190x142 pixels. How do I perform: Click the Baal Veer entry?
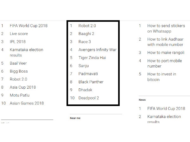pos(18,63)
